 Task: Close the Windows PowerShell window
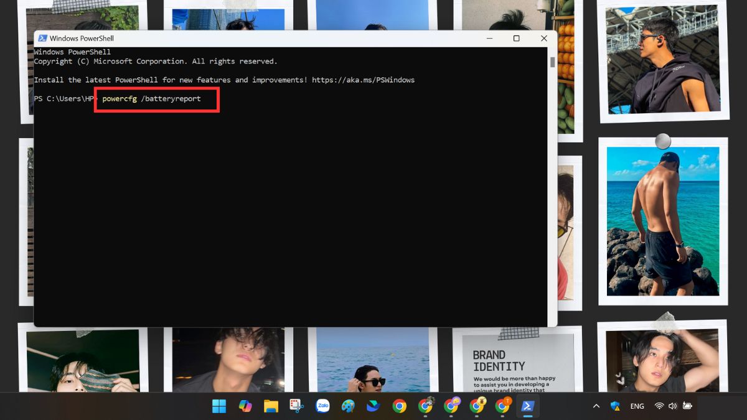coord(544,39)
